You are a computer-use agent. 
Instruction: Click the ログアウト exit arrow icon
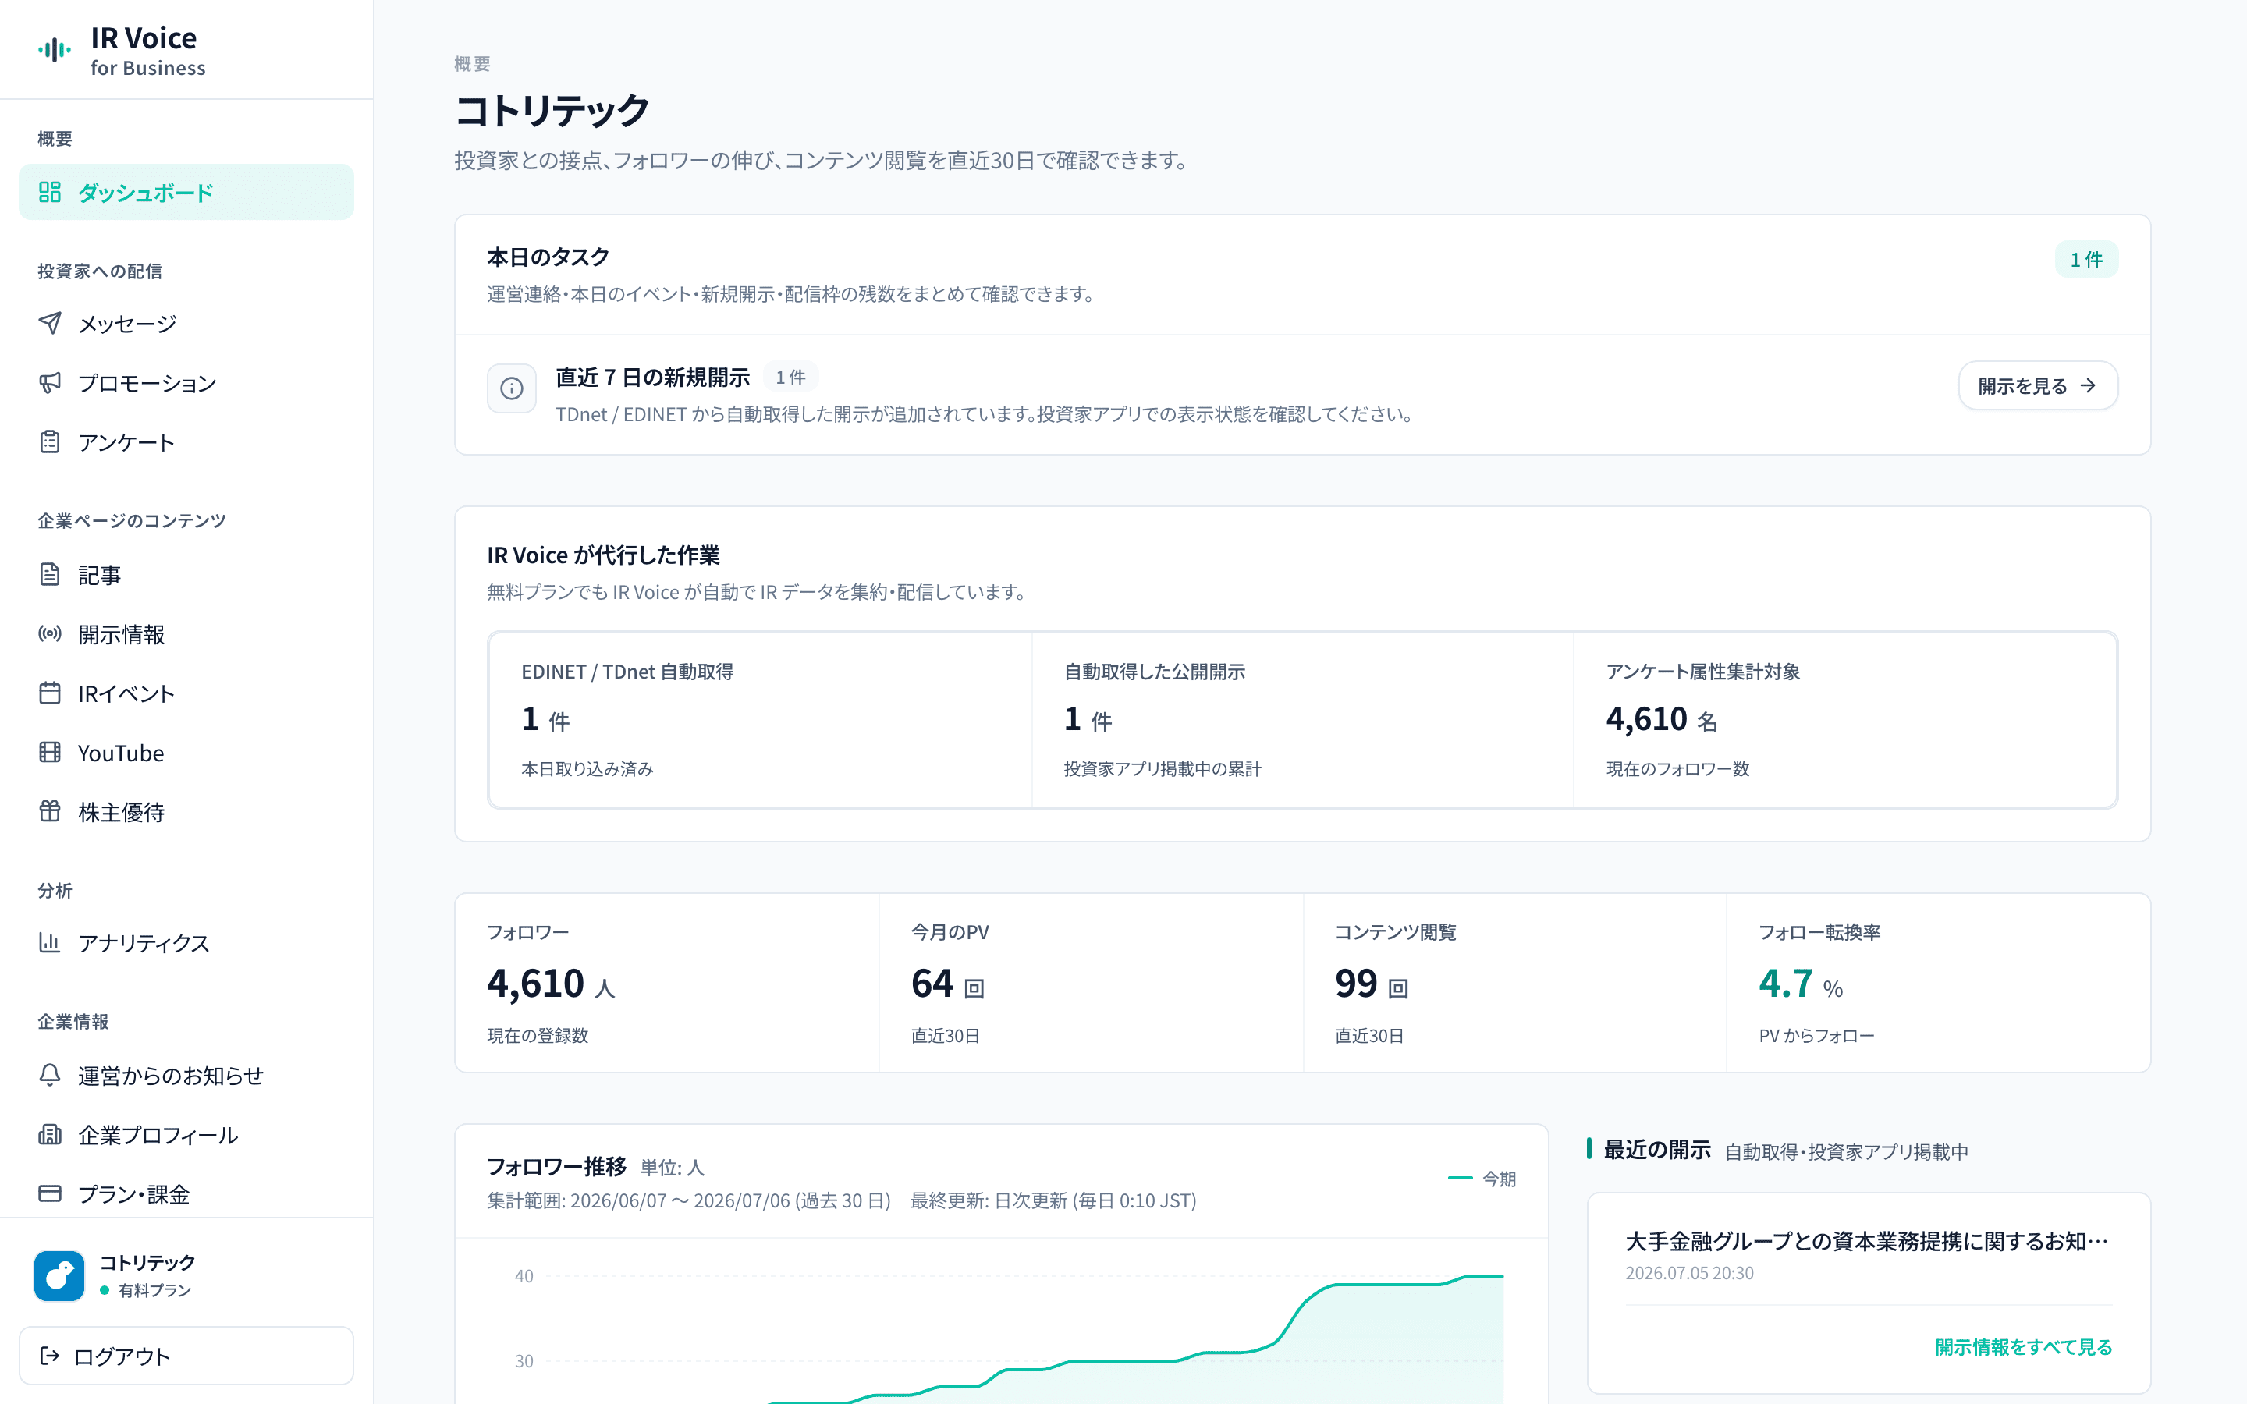click(x=50, y=1356)
